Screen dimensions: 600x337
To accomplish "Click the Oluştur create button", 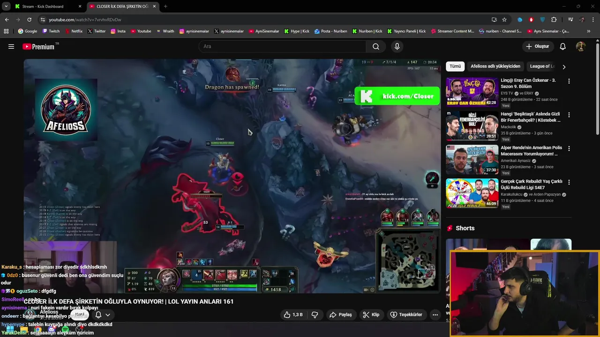I will pyautogui.click(x=537, y=46).
